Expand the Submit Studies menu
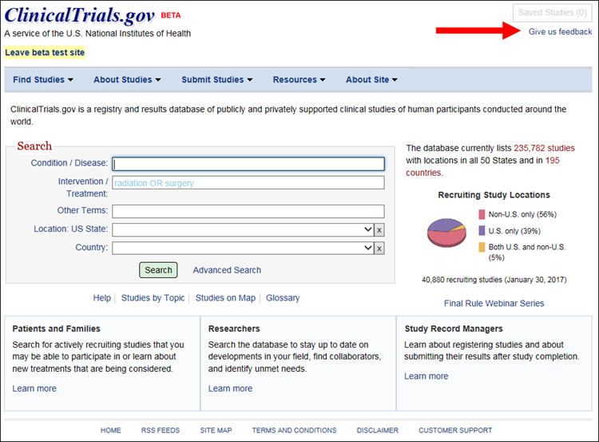Viewport: 599px width, 442px height. pyautogui.click(x=217, y=80)
